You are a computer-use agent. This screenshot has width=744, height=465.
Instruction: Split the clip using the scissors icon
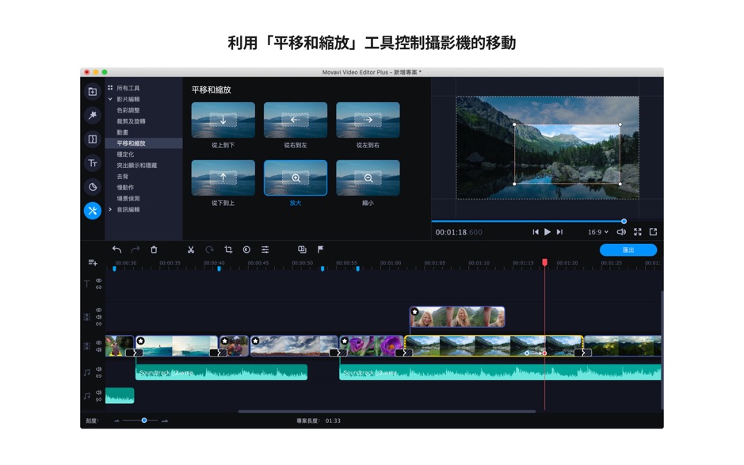pyautogui.click(x=191, y=250)
